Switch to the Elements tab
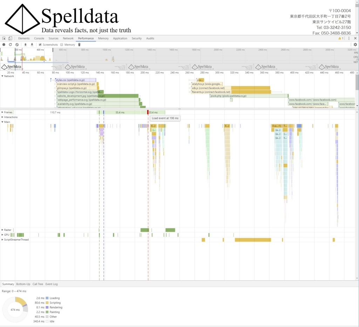Screen dimensions: 359x327 click(x=24, y=39)
